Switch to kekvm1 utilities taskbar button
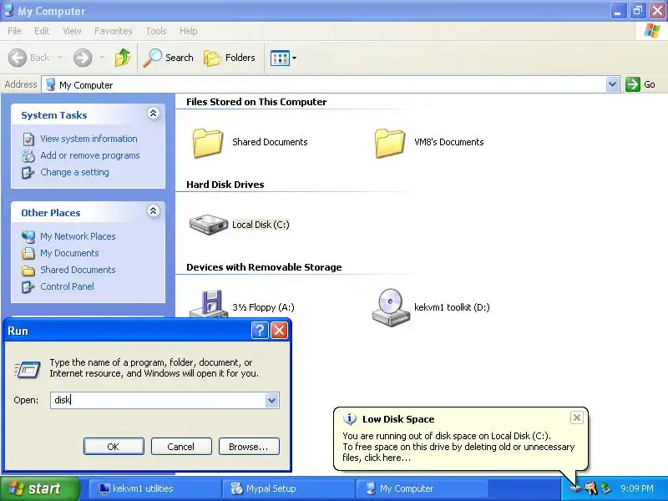 (155, 488)
